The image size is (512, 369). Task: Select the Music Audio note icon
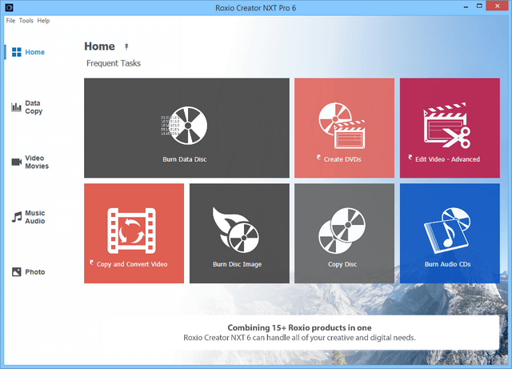tap(16, 217)
